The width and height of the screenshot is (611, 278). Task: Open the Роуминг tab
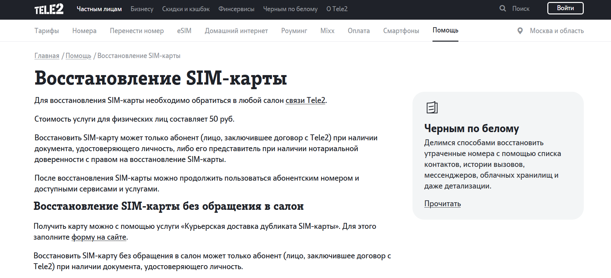pyautogui.click(x=294, y=31)
